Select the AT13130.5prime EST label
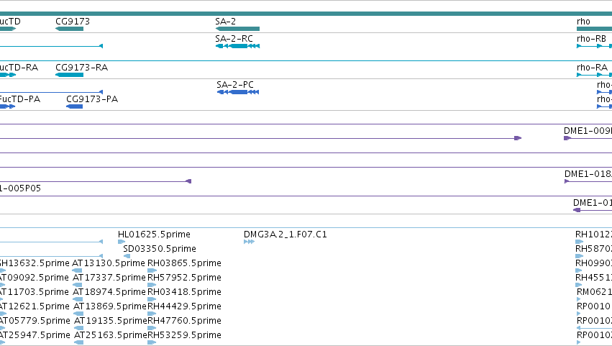The height and width of the screenshot is (346, 612). tap(109, 263)
